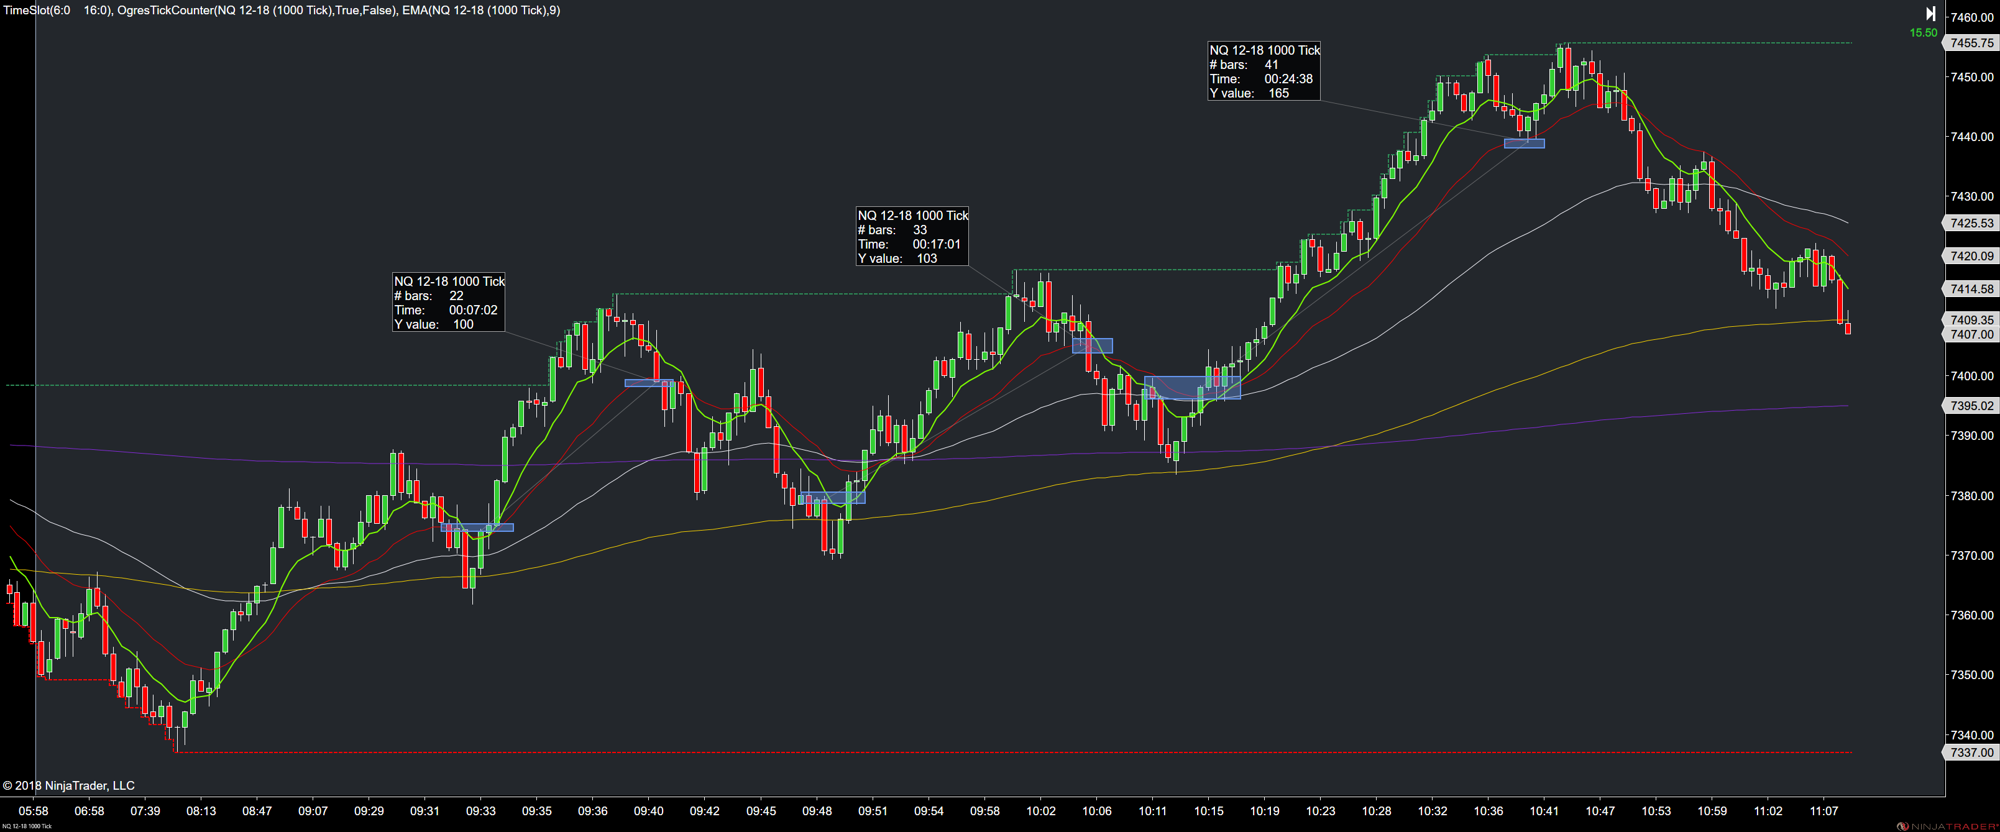Viewport: 2000px width, 832px height.
Task: Click the 7455.75 price marker
Action: click(x=1971, y=43)
